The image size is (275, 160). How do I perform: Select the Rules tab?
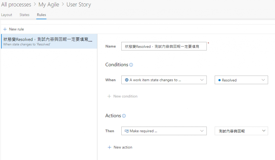41,15
